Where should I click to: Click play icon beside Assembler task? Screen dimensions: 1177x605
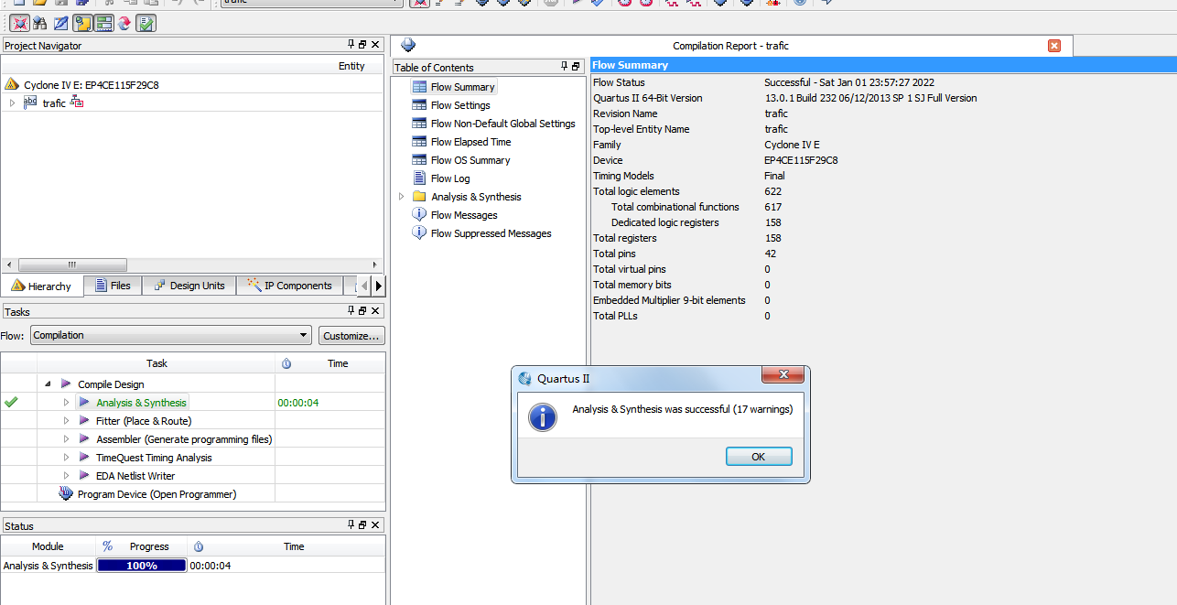tap(84, 439)
